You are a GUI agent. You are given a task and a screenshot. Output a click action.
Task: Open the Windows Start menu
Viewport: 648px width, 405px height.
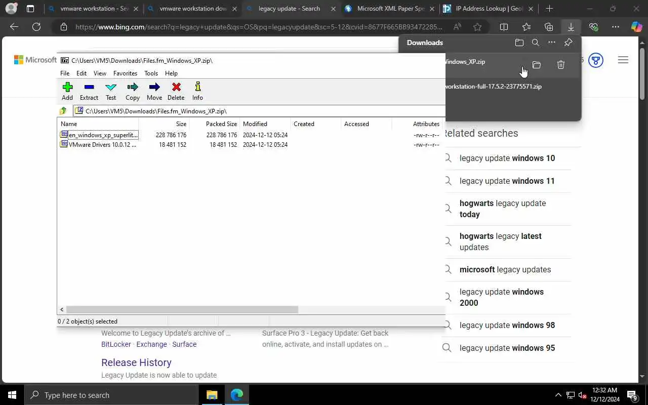tap(12, 395)
